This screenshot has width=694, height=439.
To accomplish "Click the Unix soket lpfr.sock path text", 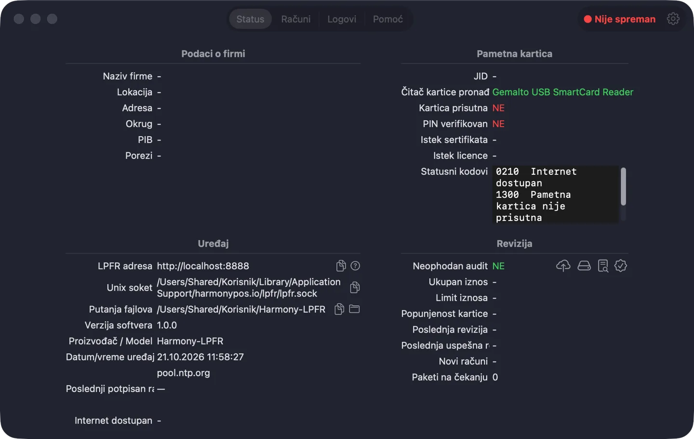I will [249, 288].
